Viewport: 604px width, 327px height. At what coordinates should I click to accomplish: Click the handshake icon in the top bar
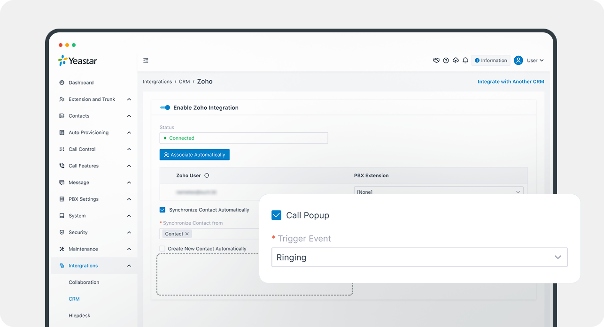pyautogui.click(x=436, y=61)
